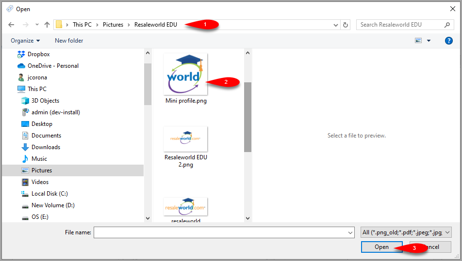This screenshot has height=261, width=462.
Task: Select the Mini profile.png thumbnail
Action: click(185, 74)
